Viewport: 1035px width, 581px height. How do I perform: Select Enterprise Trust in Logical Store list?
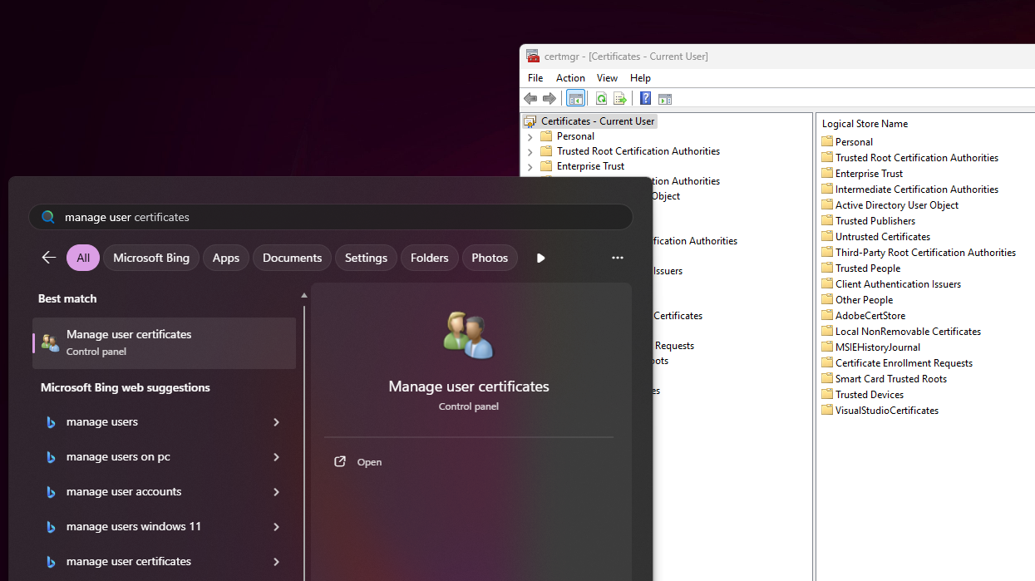[x=869, y=174]
